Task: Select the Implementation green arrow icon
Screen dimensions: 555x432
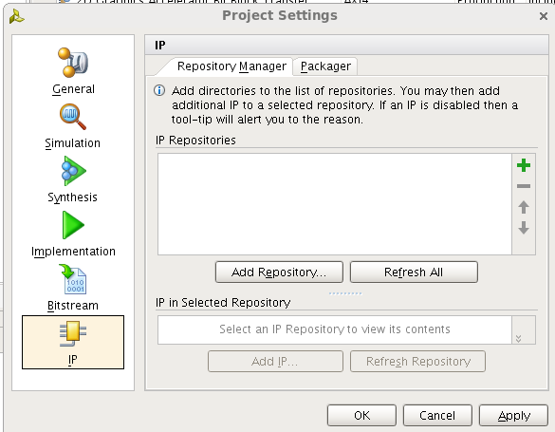Action: 73,225
